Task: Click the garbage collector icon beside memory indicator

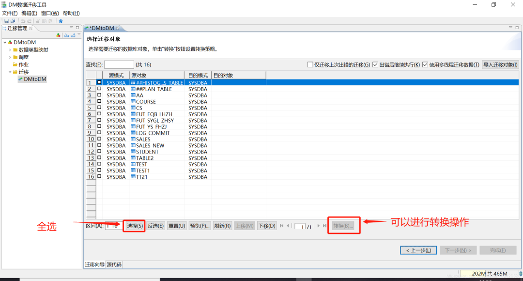Action: pos(520,274)
